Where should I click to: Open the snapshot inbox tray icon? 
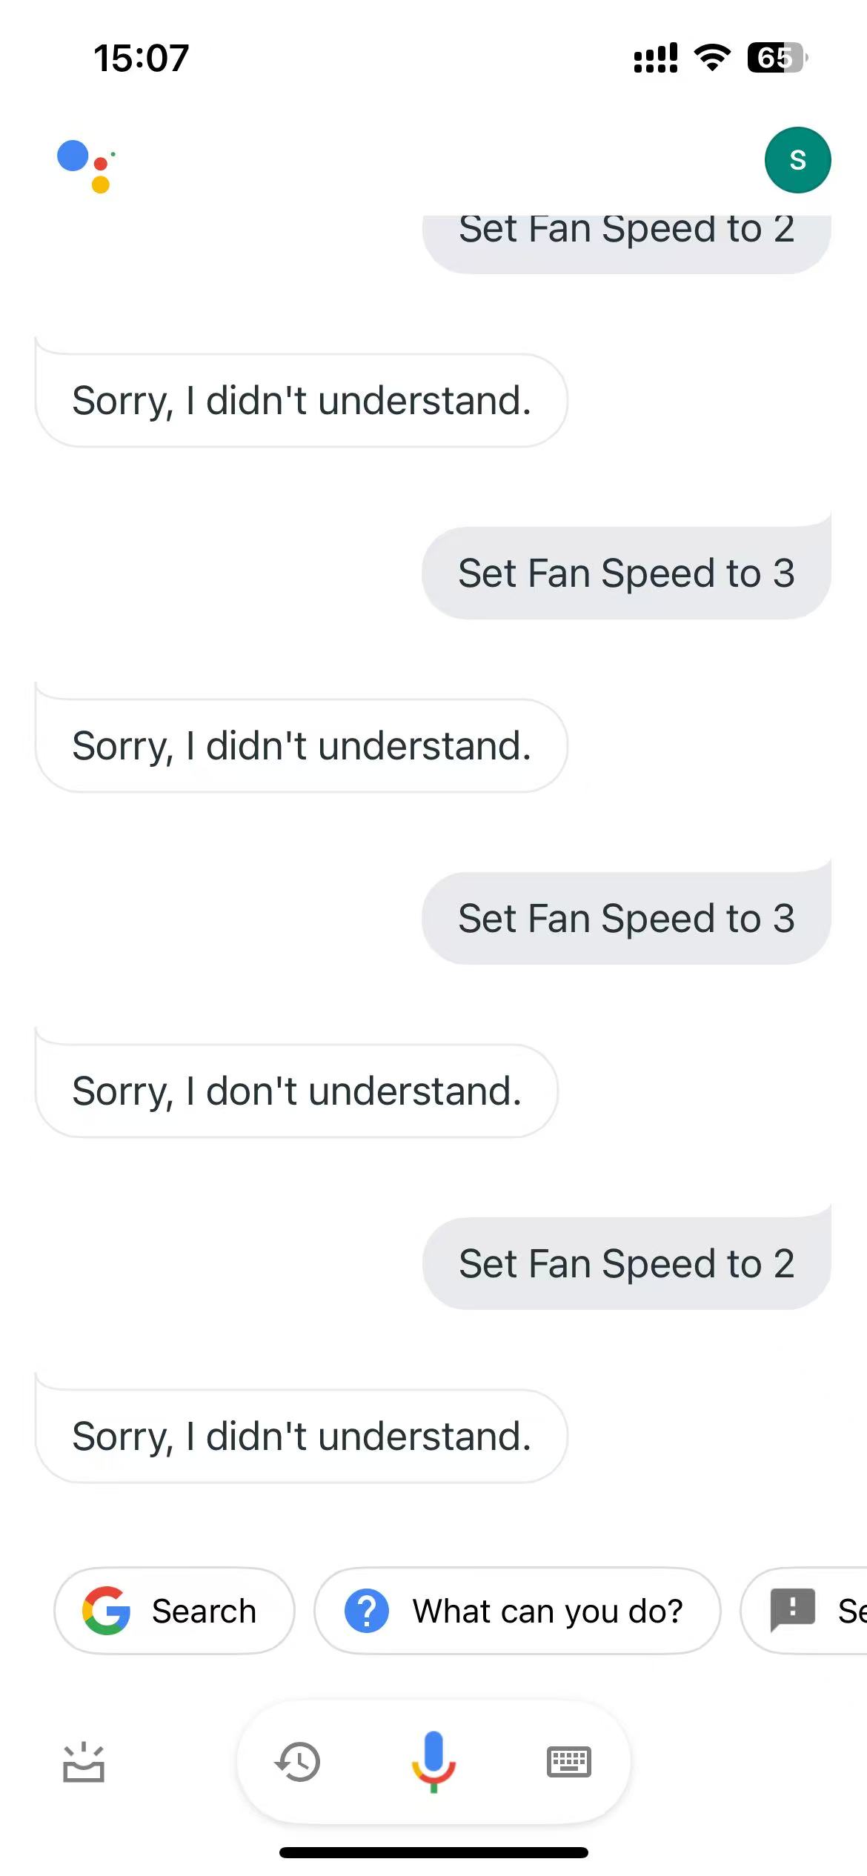pos(84,1762)
